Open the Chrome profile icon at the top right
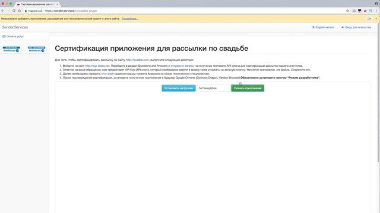Viewport: 380px width, 213px height. [x=376, y=4]
